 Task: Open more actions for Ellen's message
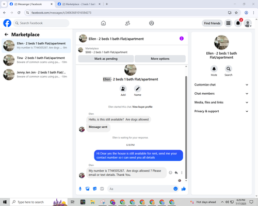182,173
